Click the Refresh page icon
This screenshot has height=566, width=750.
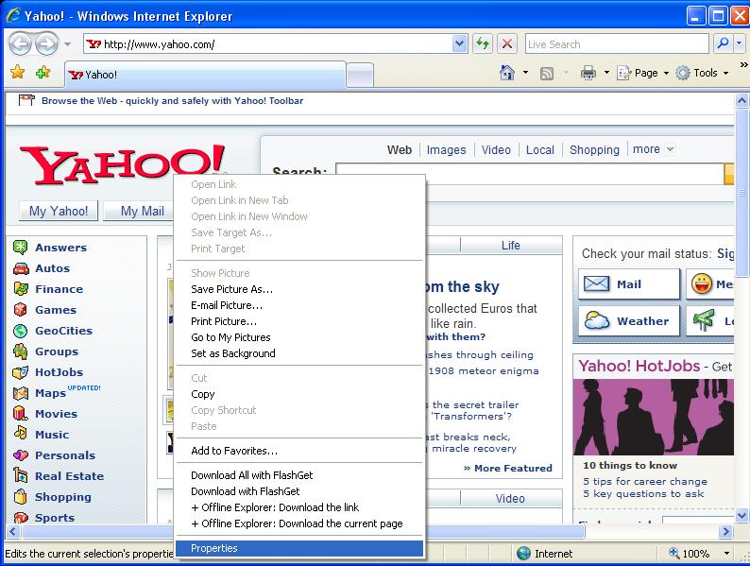(483, 43)
